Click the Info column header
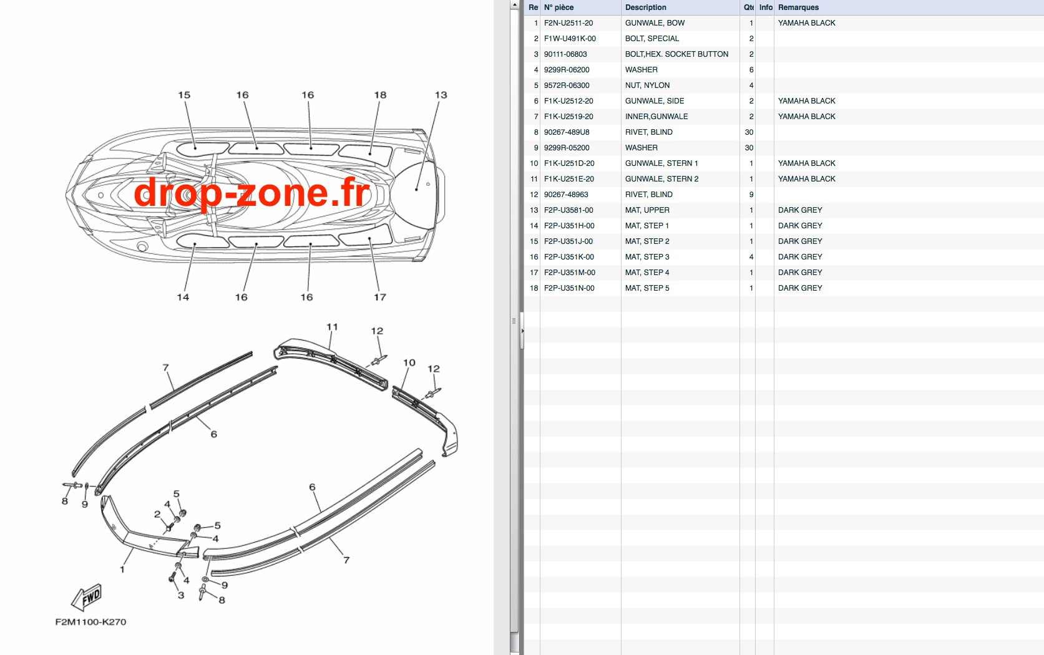 tap(766, 7)
